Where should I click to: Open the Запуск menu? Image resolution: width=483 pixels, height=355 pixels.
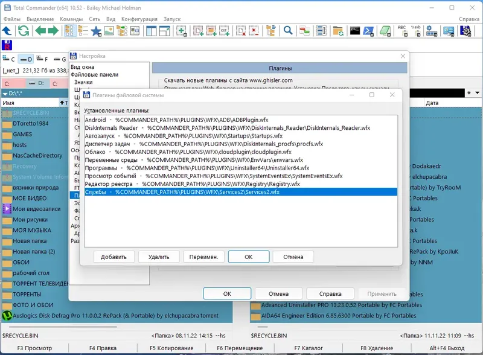(172, 19)
